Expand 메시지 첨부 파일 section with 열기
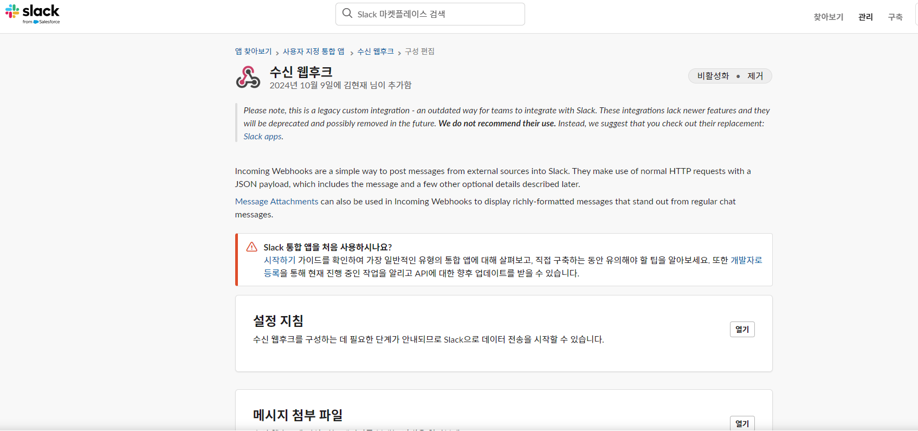This screenshot has width=918, height=431. tap(742, 423)
